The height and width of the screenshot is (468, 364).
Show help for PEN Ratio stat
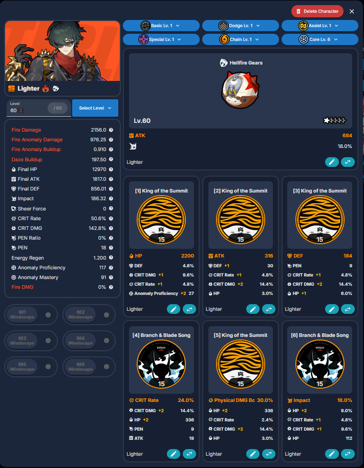pos(111,238)
